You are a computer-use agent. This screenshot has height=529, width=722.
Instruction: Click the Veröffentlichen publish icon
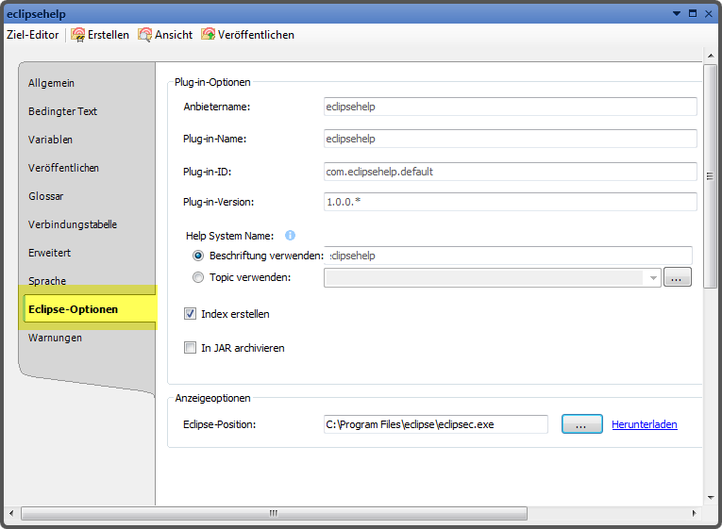pos(208,35)
